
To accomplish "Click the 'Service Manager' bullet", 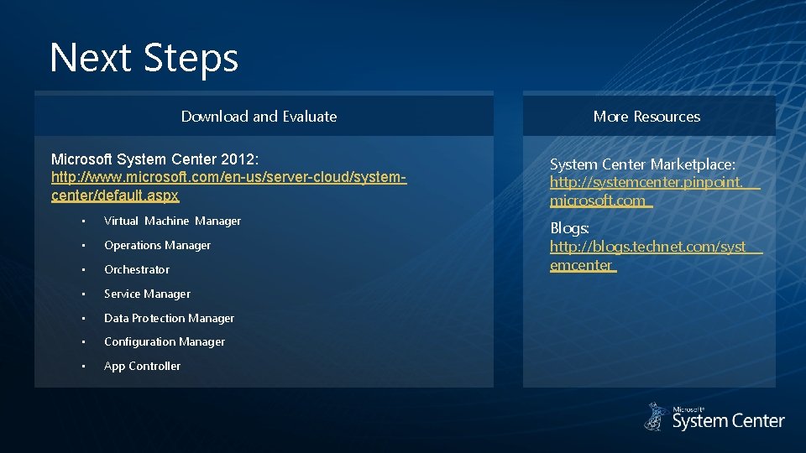I will pos(147,294).
